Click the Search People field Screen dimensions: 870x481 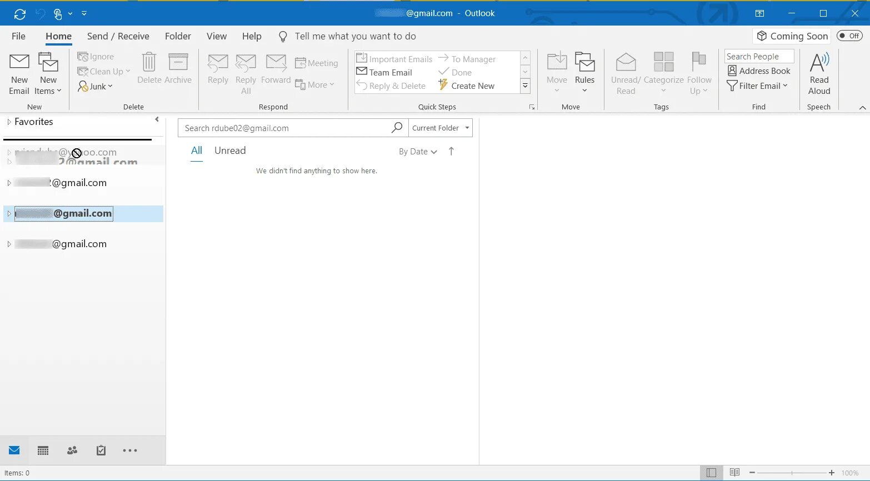point(759,56)
